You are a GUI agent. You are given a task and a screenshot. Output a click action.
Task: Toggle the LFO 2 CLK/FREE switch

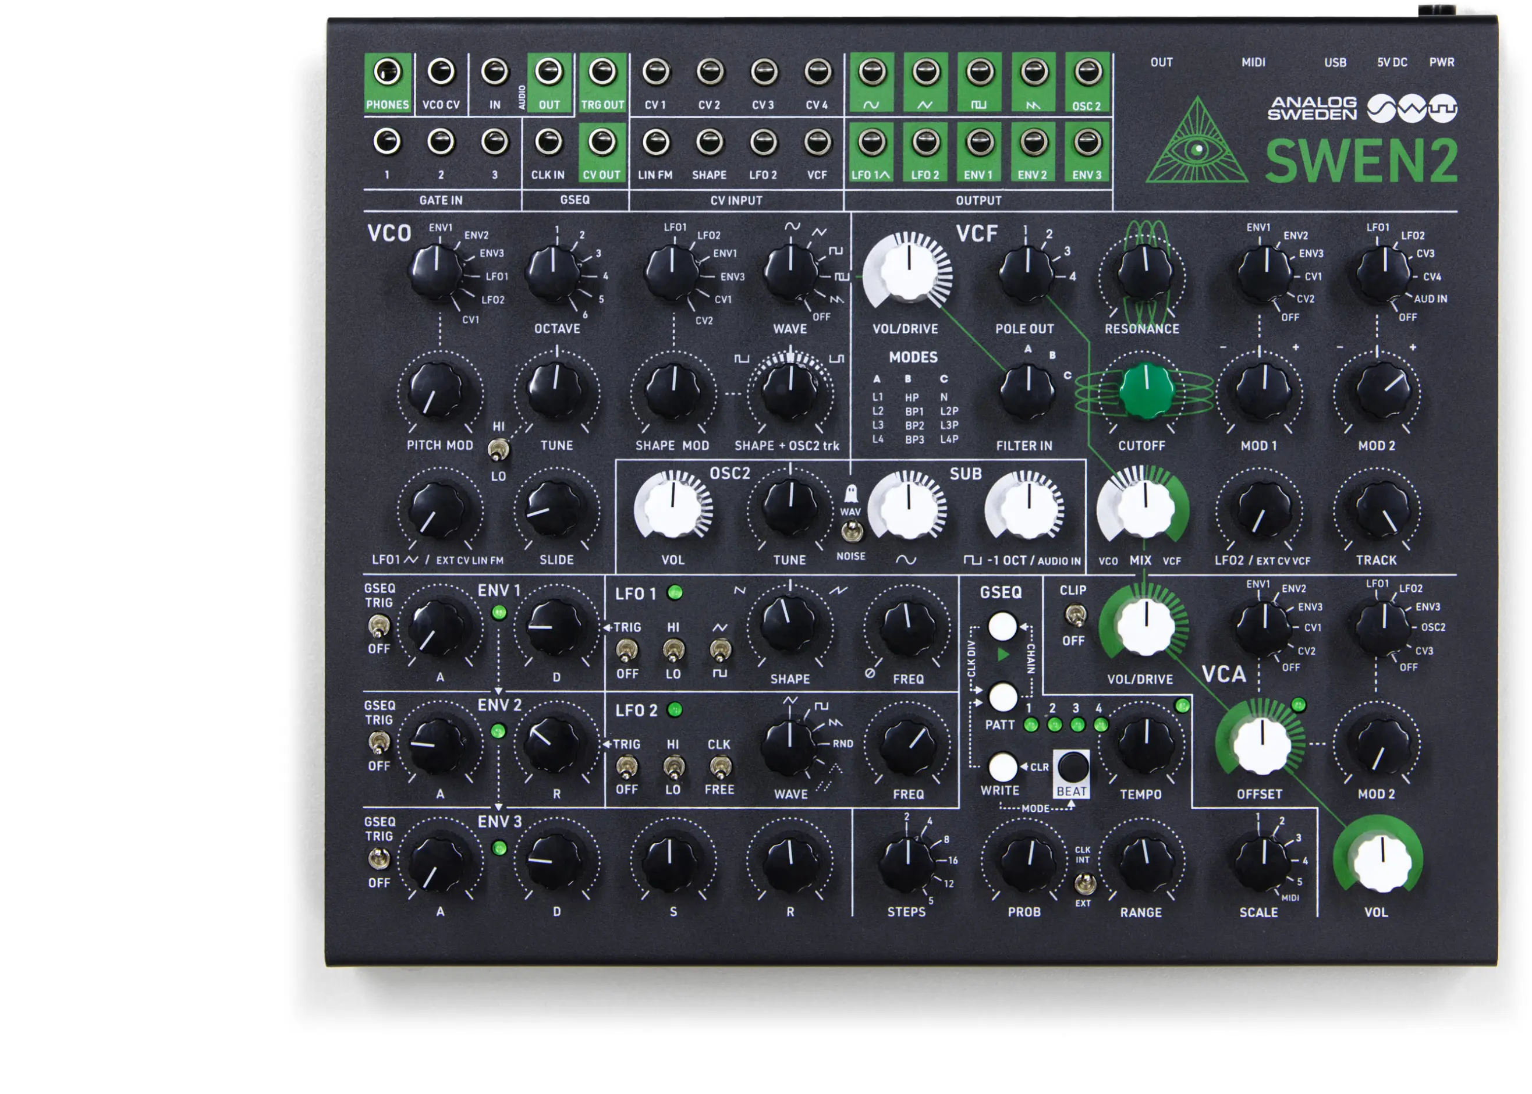point(719,768)
